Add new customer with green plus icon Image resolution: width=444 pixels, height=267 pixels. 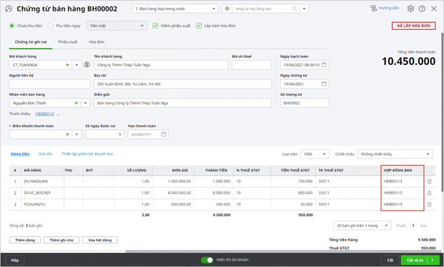(x=68, y=65)
